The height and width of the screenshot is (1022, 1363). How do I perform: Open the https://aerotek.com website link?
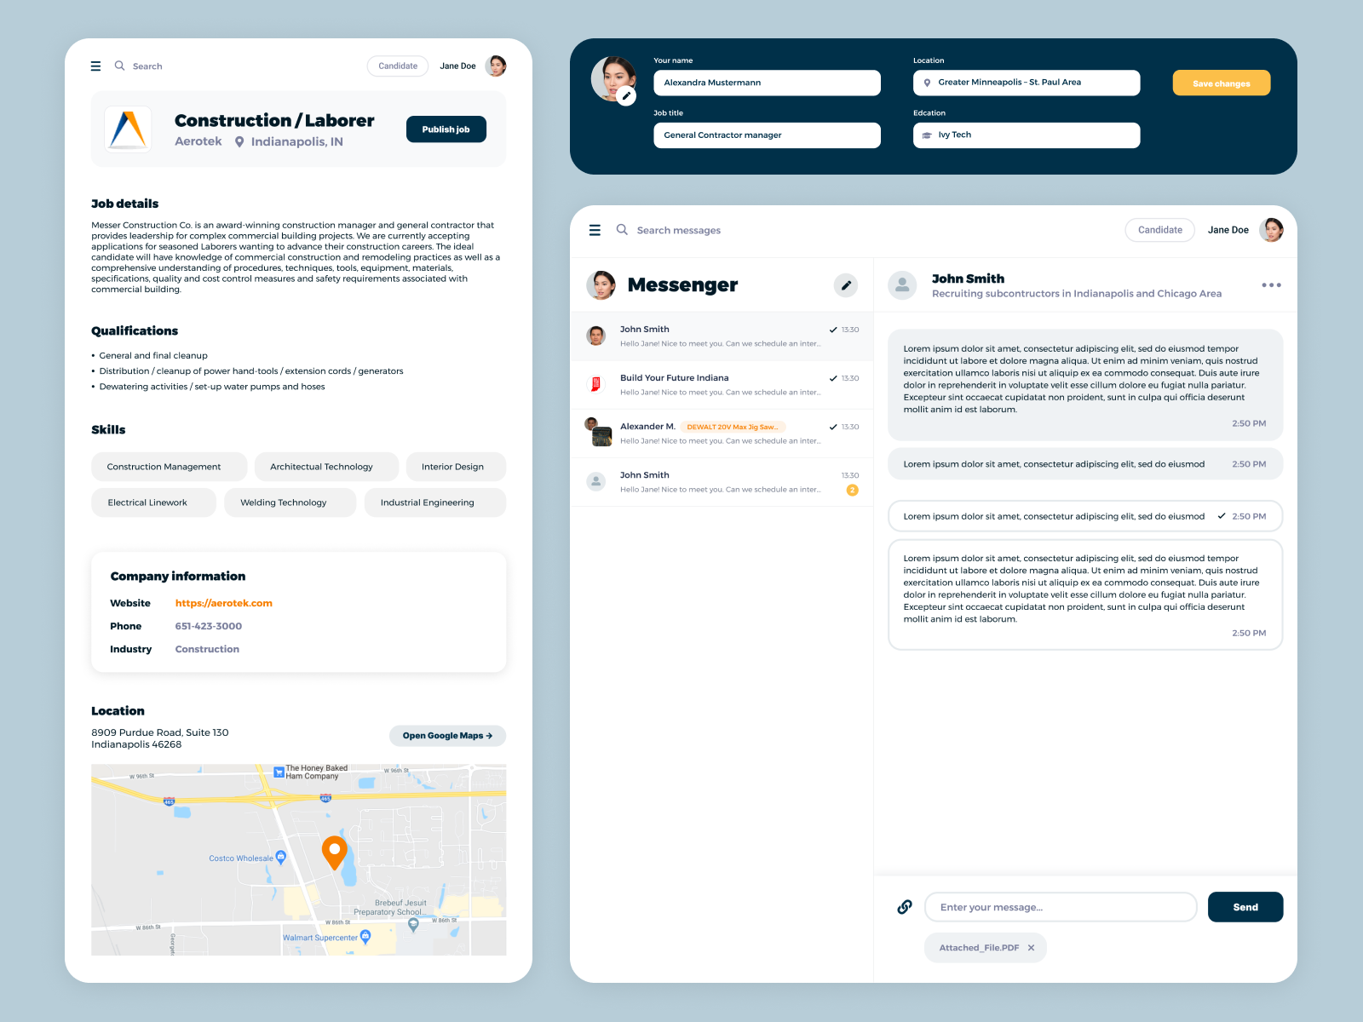[x=223, y=603]
